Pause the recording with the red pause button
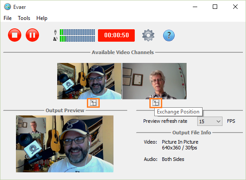The image size is (246, 180). point(32,35)
